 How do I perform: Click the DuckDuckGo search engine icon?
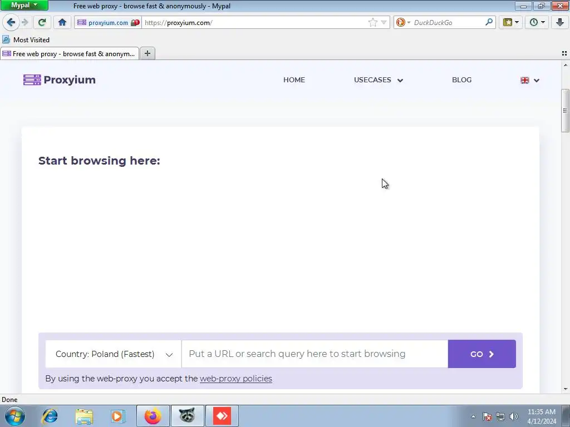click(401, 22)
